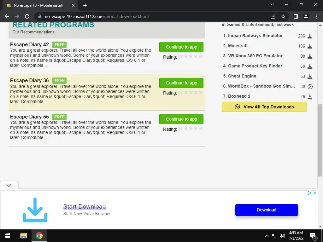Open the Windows Start menu
Image resolution: width=323 pixels, height=242 pixels.
tap(8, 236)
